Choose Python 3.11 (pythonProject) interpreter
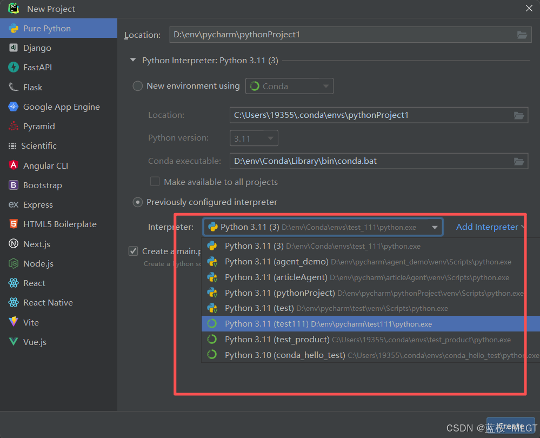540x438 pixels. click(x=371, y=293)
